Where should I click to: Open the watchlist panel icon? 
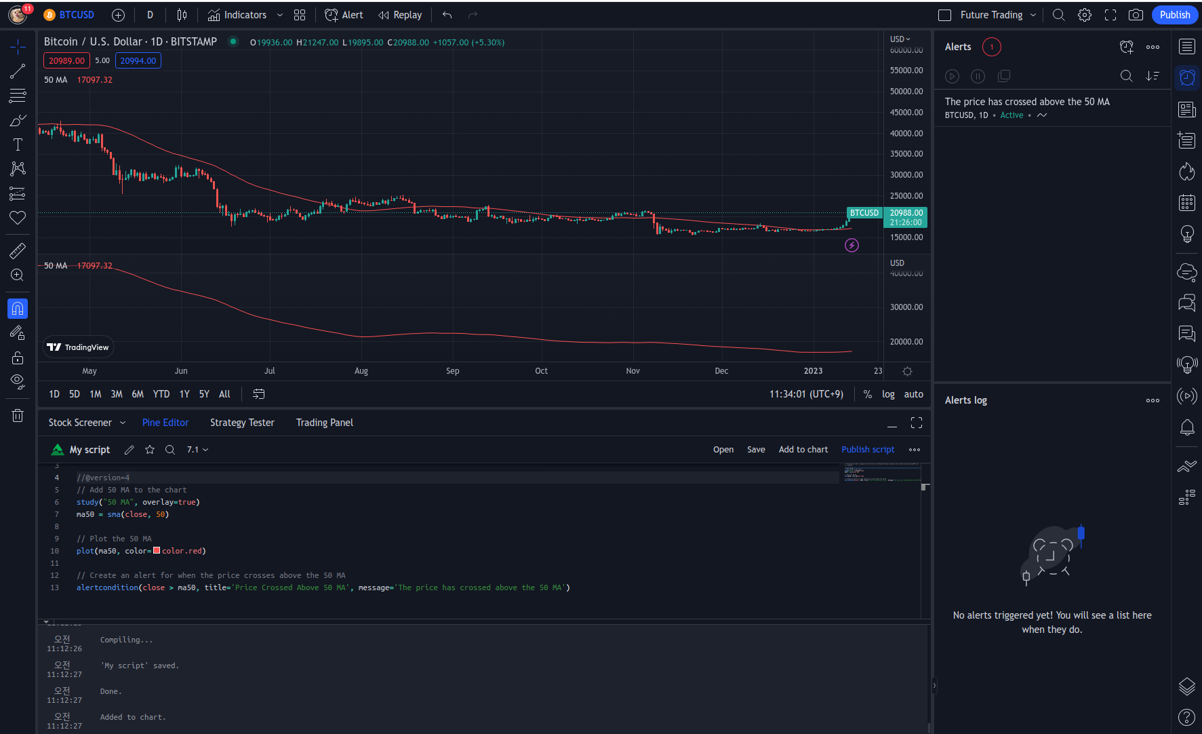(1187, 46)
